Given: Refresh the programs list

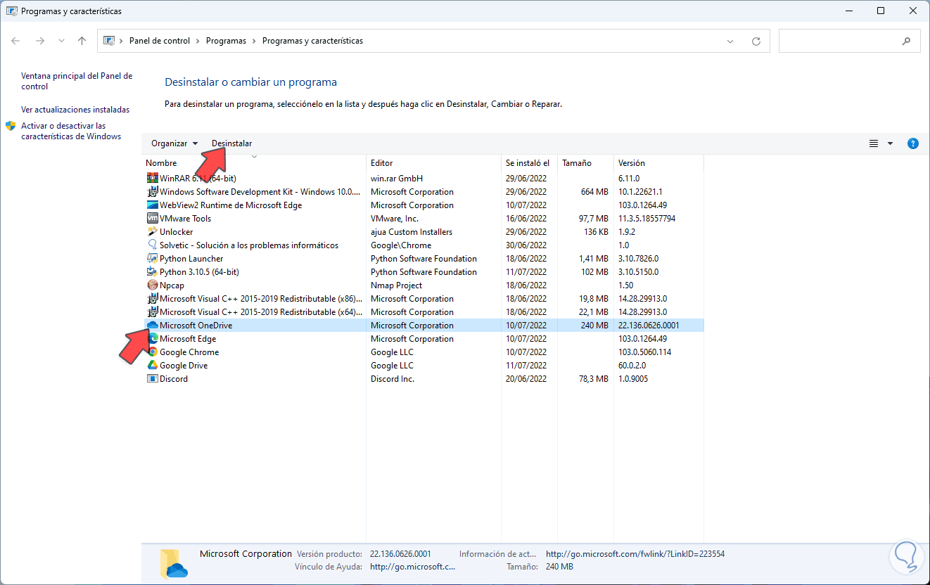Looking at the screenshot, I should (x=756, y=41).
